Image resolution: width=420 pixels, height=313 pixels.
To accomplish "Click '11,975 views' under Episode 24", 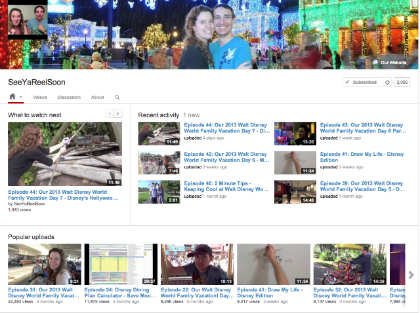I will [96, 301].
